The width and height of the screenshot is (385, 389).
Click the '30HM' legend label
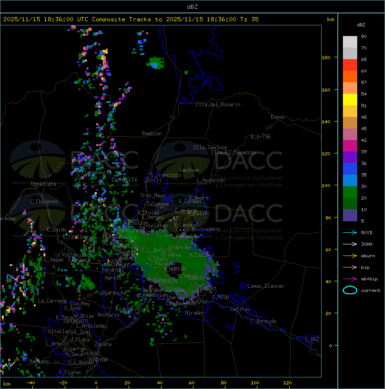coord(366,244)
